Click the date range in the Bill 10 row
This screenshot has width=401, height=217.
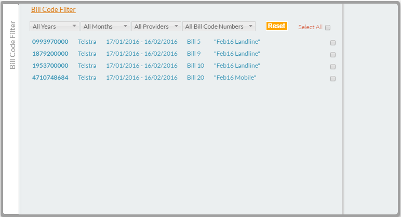(x=142, y=66)
